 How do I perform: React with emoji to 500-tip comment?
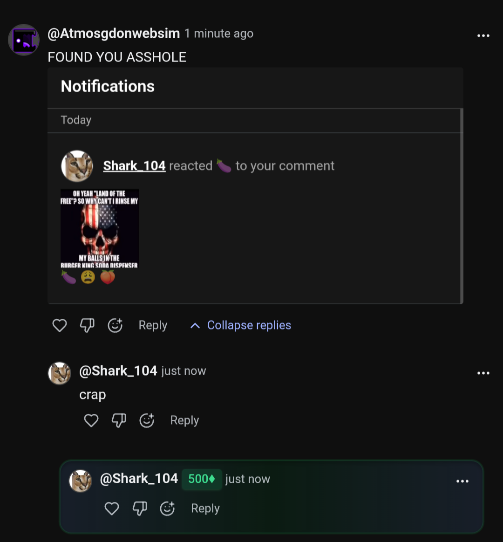(x=167, y=508)
